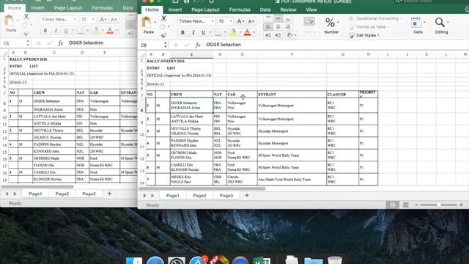Click fx insert function in front window
The width and height of the screenshot is (469, 264).
pyautogui.click(x=198, y=45)
